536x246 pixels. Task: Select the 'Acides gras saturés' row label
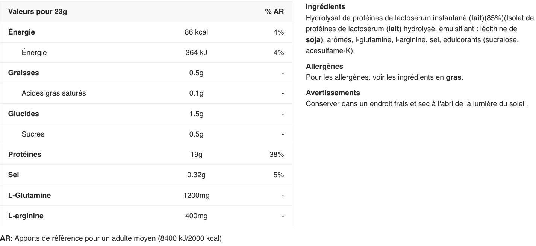[53, 93]
